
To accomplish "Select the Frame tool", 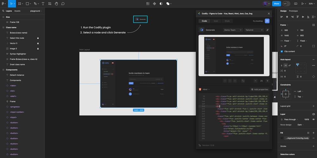I will pyautogui.click(x=20, y=3).
